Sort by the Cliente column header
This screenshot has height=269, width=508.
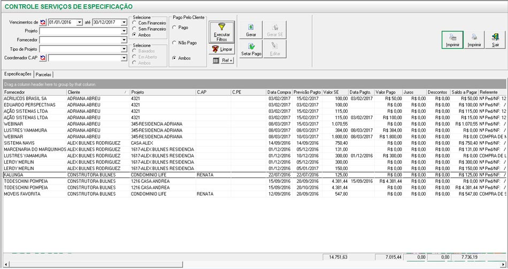pos(98,93)
